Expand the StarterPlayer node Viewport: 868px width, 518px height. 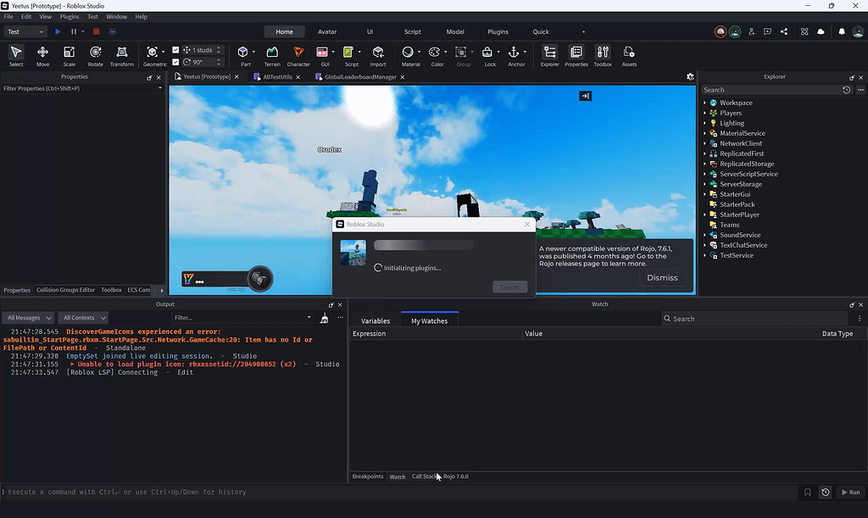pos(704,214)
